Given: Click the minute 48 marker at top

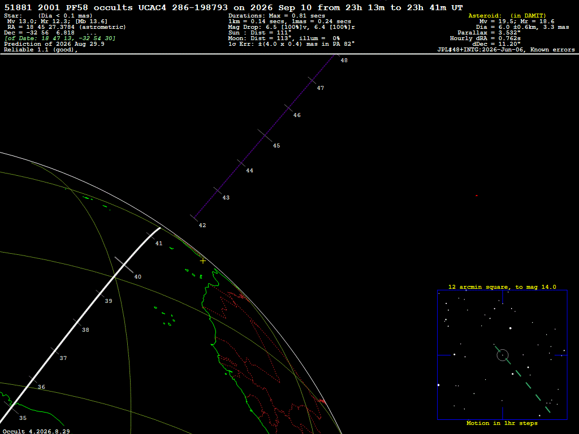Looking at the screenshot, I should pos(344,60).
